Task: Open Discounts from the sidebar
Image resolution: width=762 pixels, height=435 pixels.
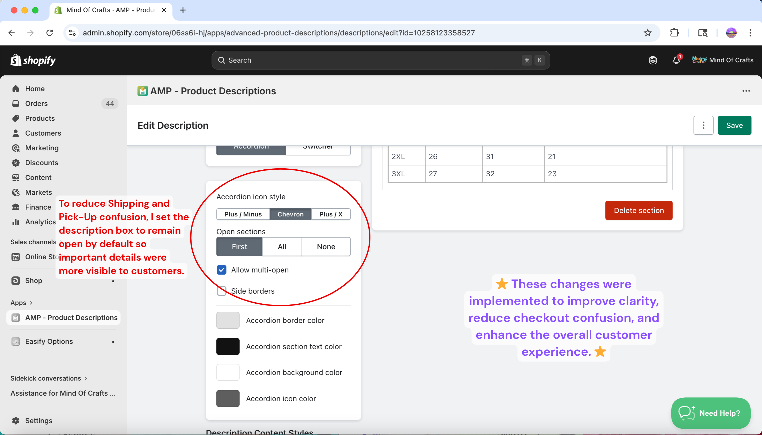Action: pyautogui.click(x=42, y=163)
